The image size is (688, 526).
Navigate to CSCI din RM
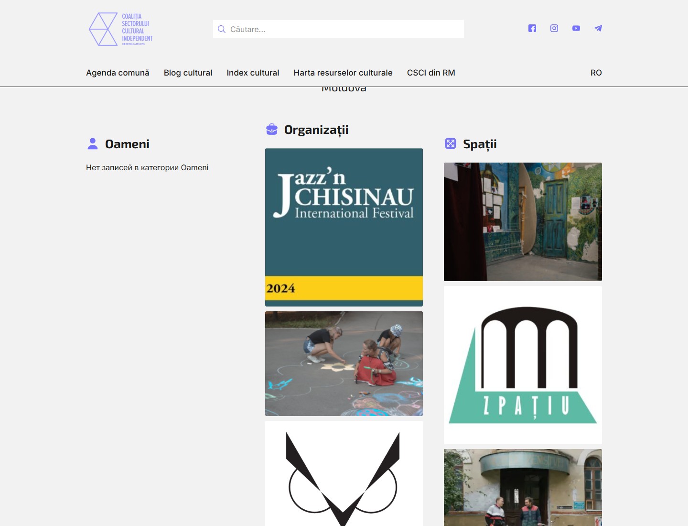pyautogui.click(x=431, y=73)
